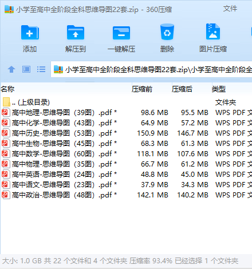Click the archive path address field
Viewport: 252px width, 269px height.
[x=152, y=69]
